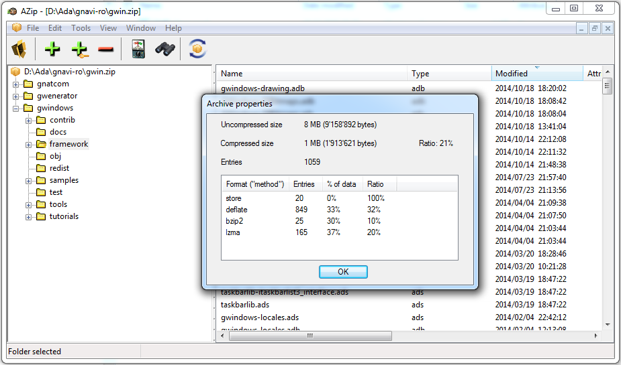The height and width of the screenshot is (365, 621).
Task: Click the test archive meter icon
Action: point(138,50)
